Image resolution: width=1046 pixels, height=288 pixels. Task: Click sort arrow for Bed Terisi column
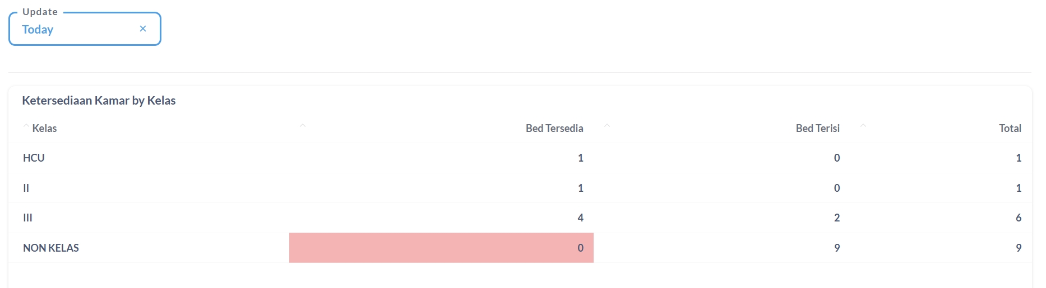607,126
